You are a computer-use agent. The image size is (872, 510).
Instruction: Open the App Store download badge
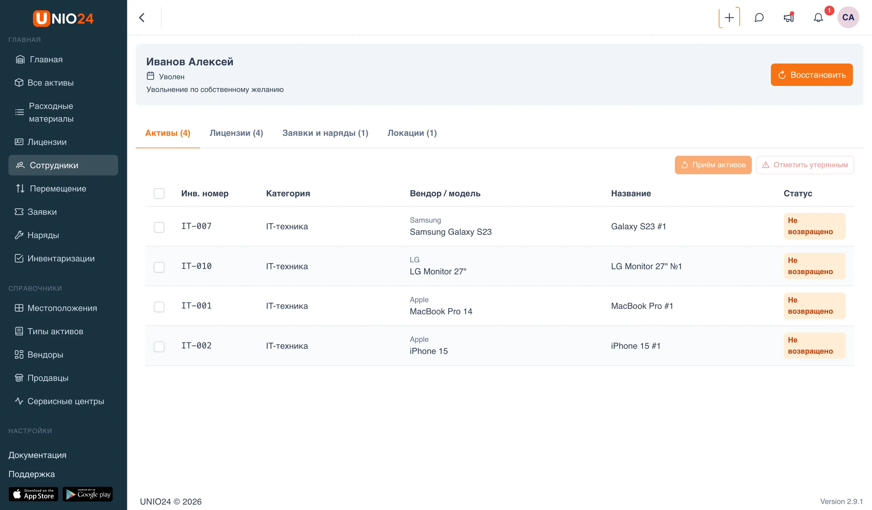coord(33,494)
